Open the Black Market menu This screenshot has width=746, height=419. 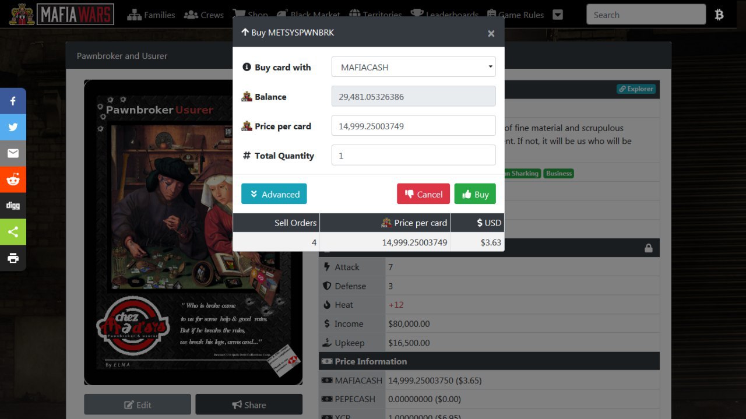click(x=308, y=15)
